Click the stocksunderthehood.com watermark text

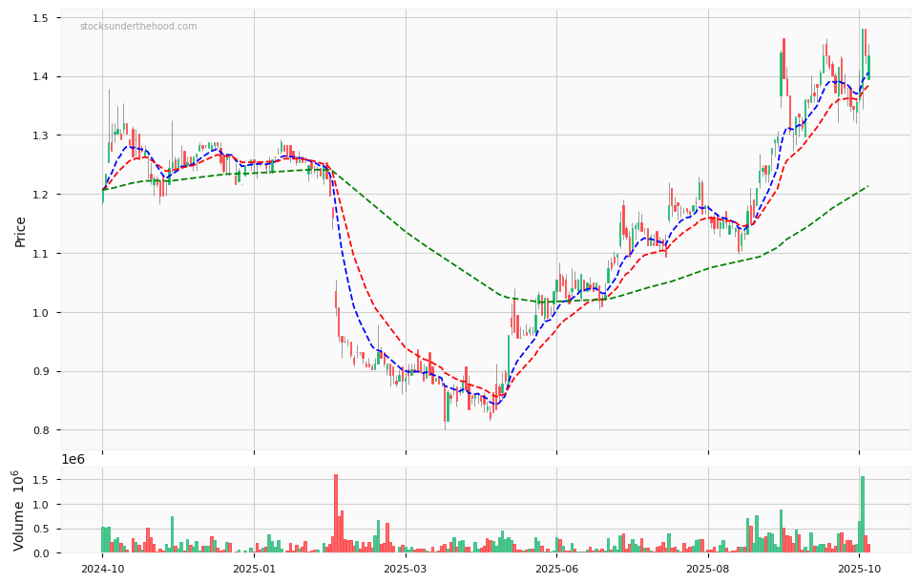pyautogui.click(x=138, y=27)
